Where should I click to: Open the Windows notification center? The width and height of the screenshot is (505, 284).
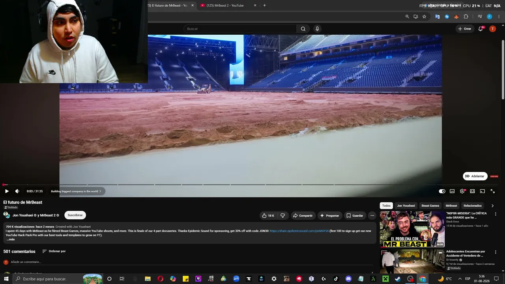(x=496, y=279)
